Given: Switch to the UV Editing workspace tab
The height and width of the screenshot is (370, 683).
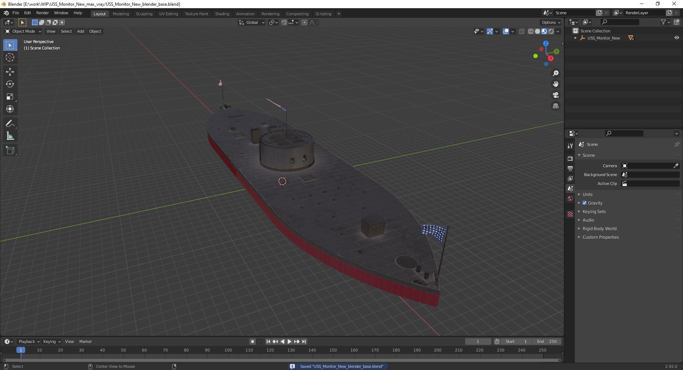Looking at the screenshot, I should [x=169, y=14].
